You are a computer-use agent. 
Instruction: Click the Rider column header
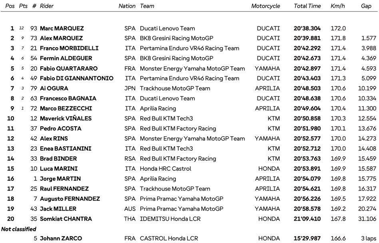click(x=47, y=6)
